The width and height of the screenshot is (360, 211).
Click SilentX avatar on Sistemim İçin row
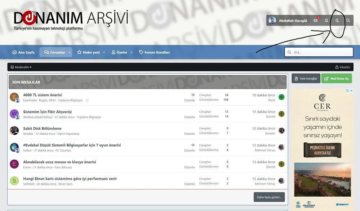[x=282, y=114]
